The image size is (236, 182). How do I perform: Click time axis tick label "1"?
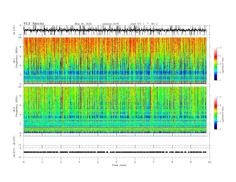tap(42, 162)
